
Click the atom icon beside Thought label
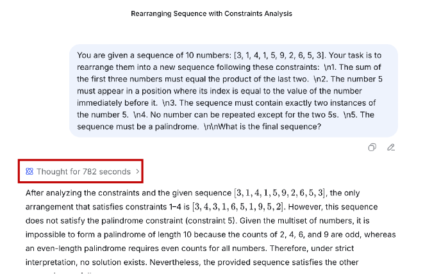click(x=29, y=172)
